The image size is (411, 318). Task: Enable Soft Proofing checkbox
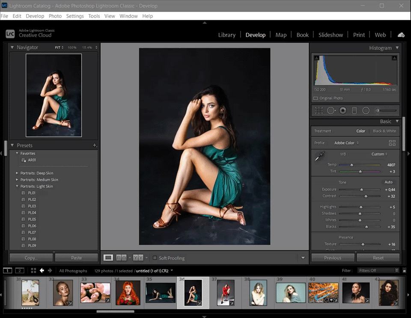pos(155,258)
